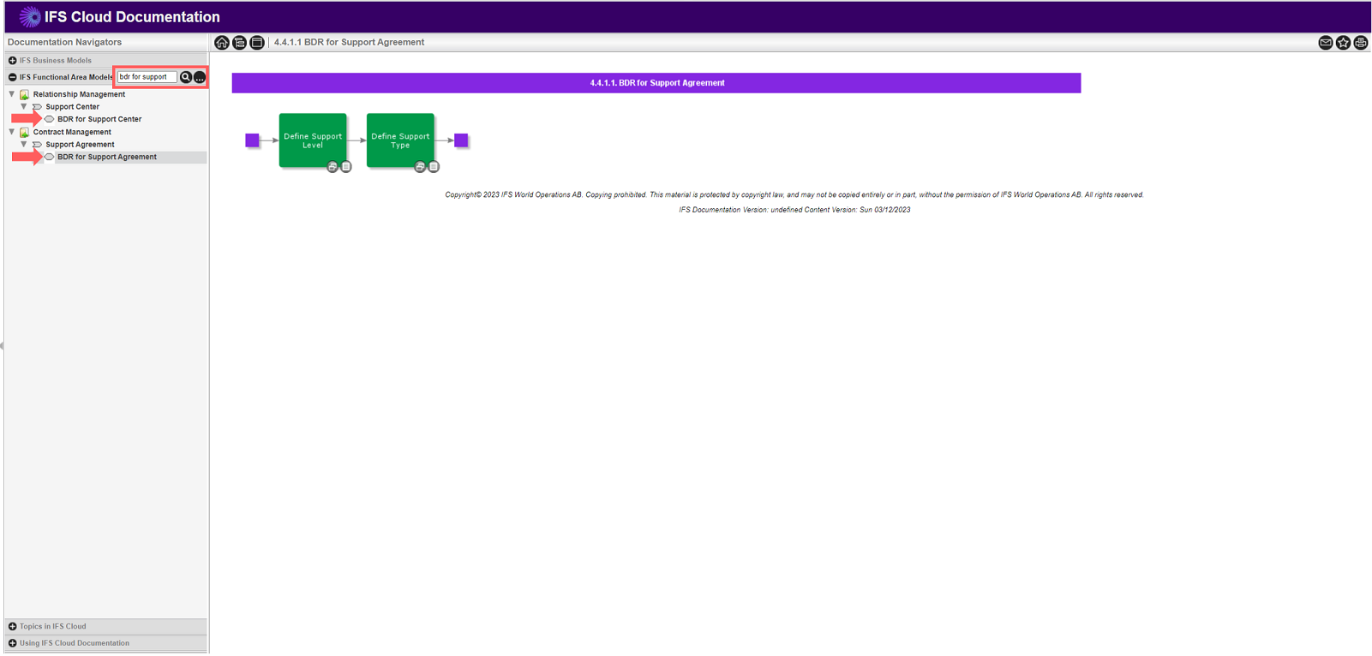Click the ellipsis icon beside the search button
This screenshot has width=1372, height=656.
click(200, 78)
